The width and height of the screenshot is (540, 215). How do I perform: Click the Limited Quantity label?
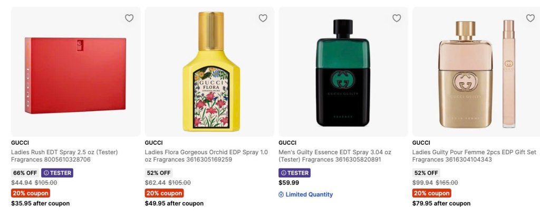coord(309,194)
